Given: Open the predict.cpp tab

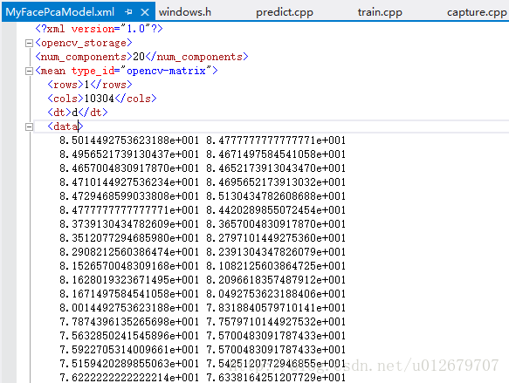Looking at the screenshot, I should pos(285,12).
